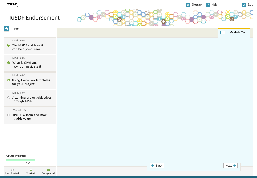Click the Help question mark icon

pos(208,4)
